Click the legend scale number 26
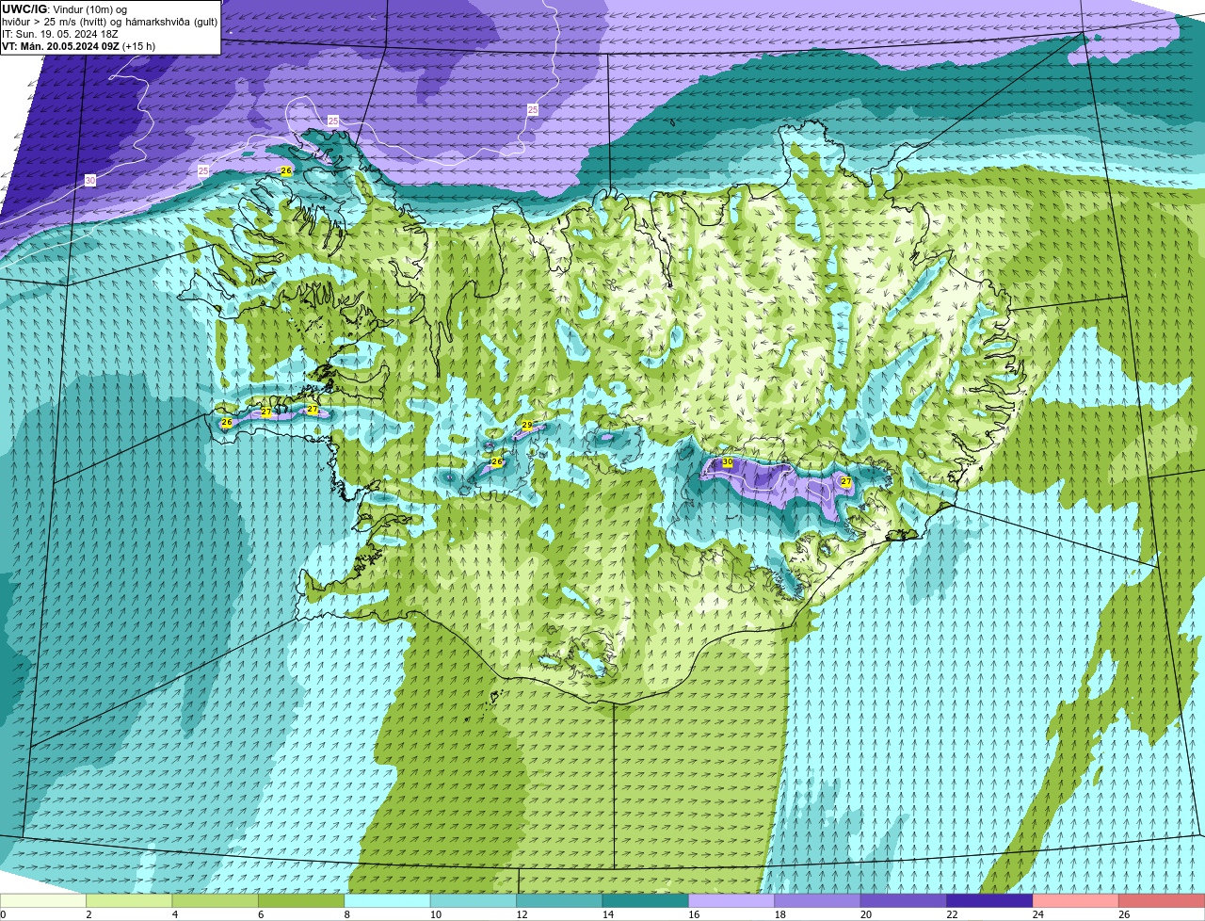This screenshot has height=921, width=1205. tap(1123, 913)
